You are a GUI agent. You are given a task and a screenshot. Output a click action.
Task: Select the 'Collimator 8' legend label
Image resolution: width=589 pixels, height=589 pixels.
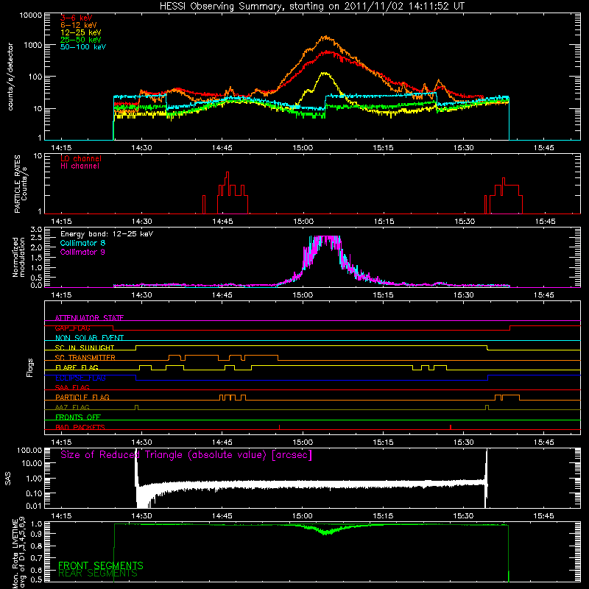point(82,243)
